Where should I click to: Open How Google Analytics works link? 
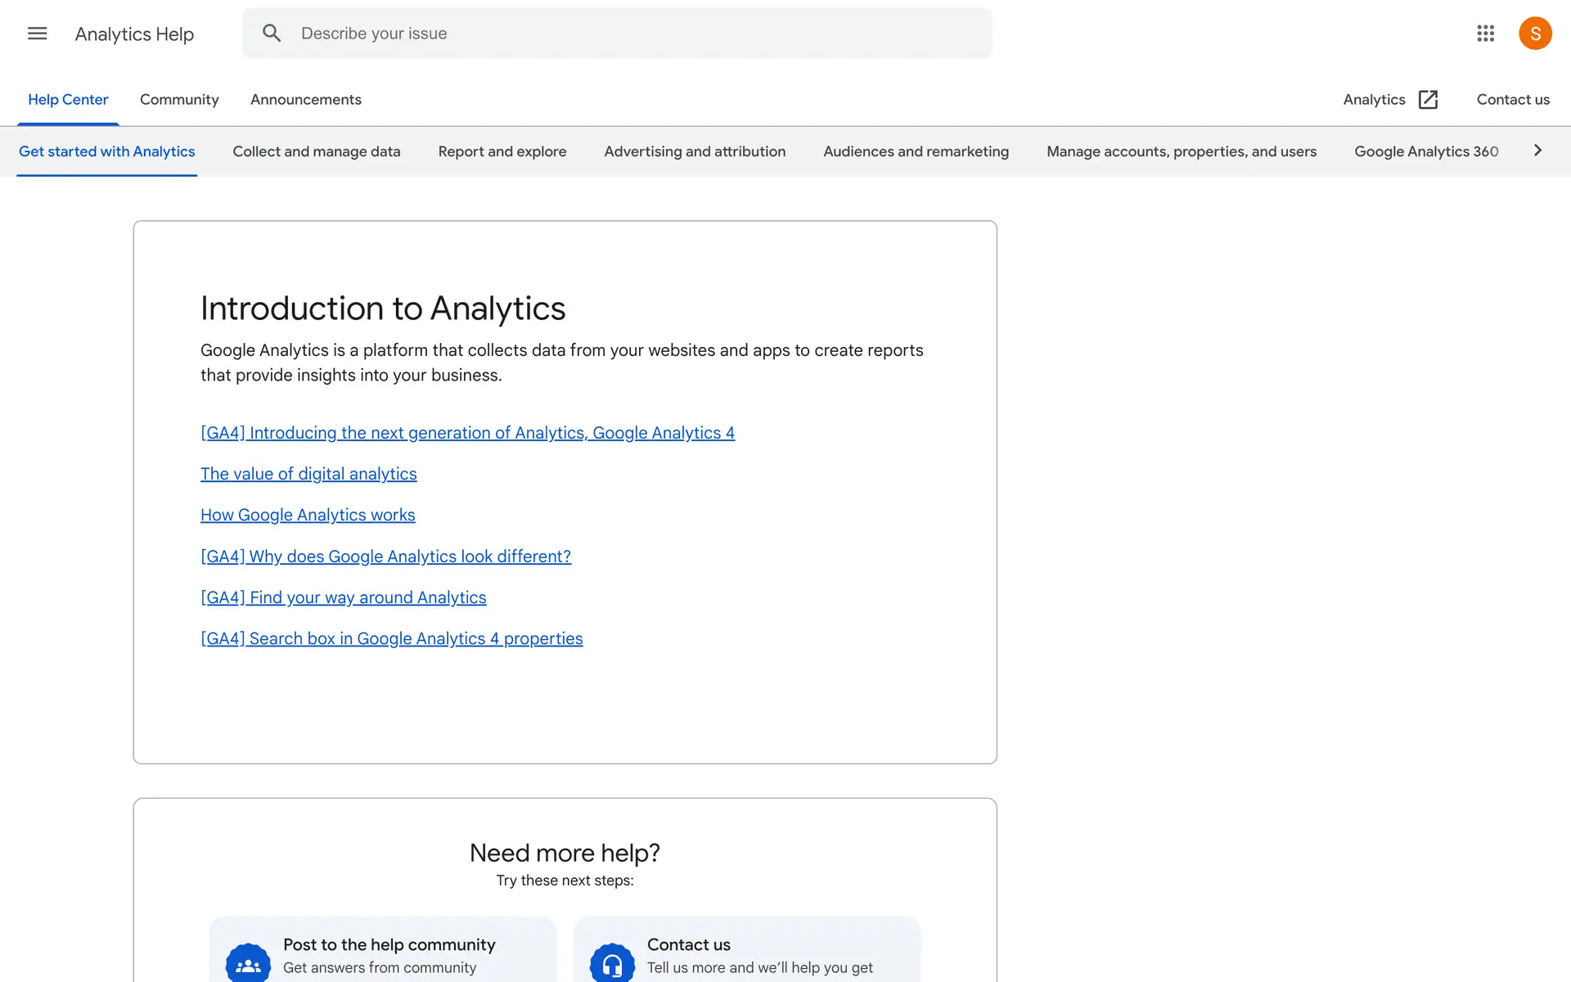click(x=308, y=515)
